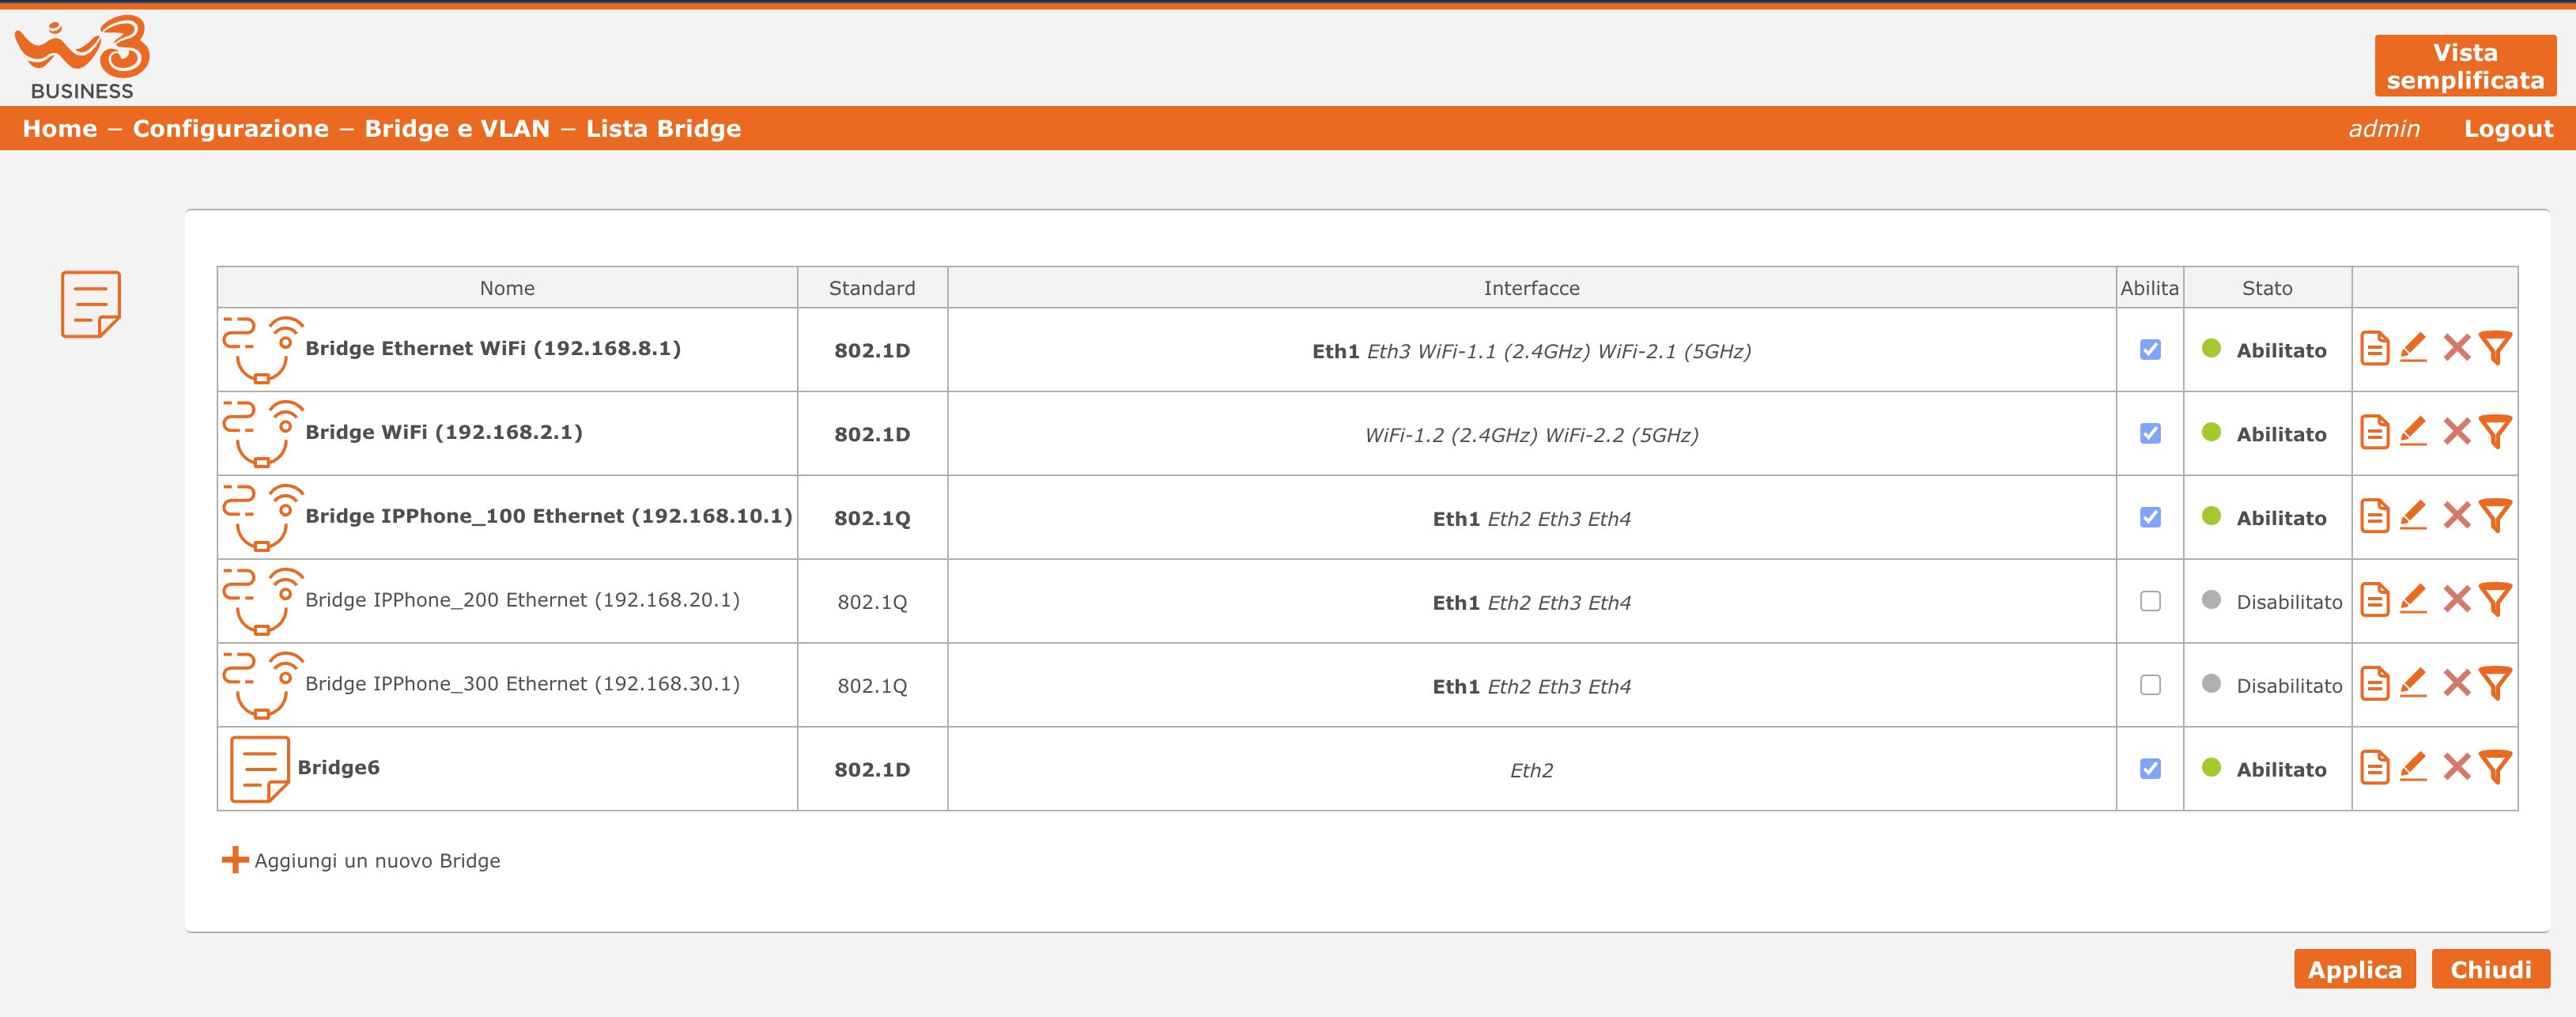Uncheck Abilita for Bridge Ethernet WiFi

[2150, 349]
